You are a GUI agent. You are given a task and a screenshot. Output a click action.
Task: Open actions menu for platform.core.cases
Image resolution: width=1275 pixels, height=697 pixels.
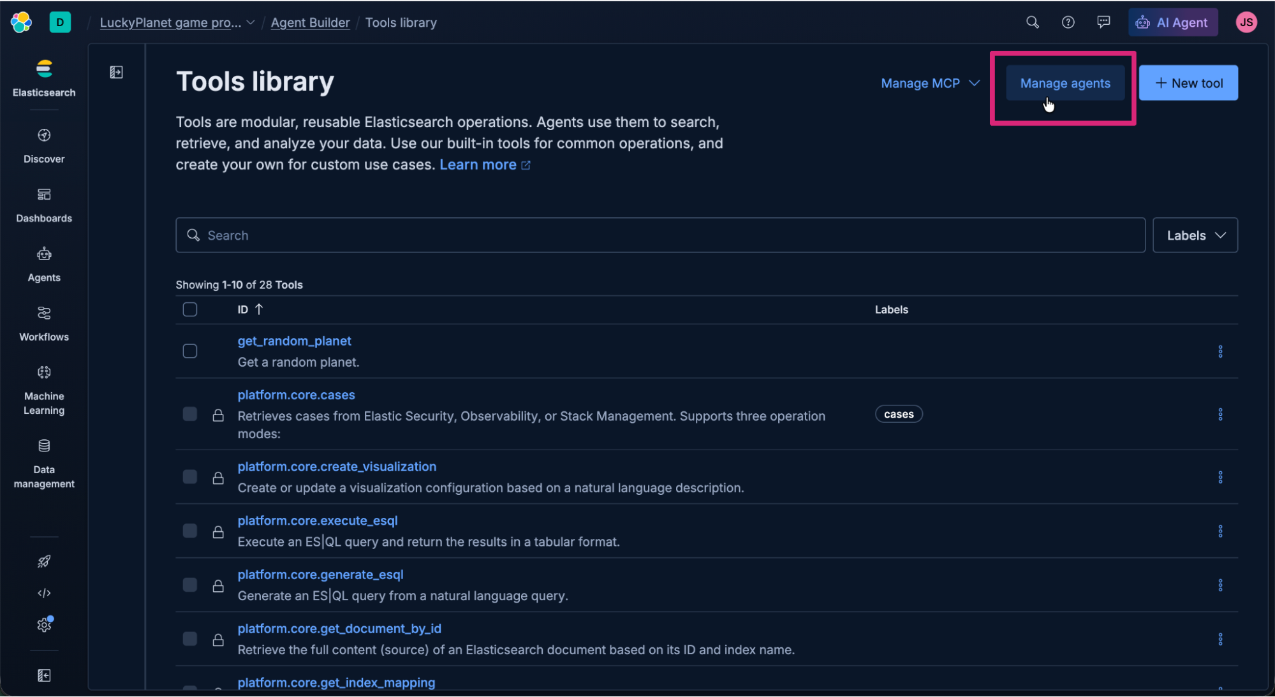click(1220, 415)
